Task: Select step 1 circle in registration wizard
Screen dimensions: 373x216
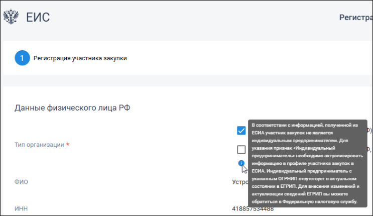Action: pyautogui.click(x=22, y=58)
